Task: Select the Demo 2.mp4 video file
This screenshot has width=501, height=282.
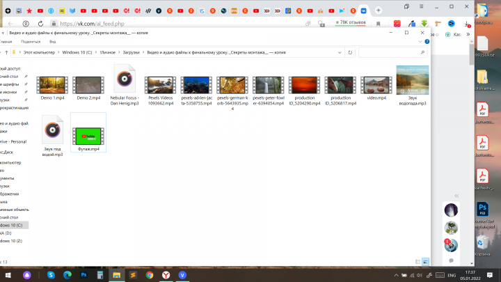Action: pos(88,88)
